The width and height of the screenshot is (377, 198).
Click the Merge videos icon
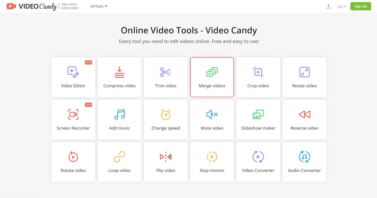pyautogui.click(x=212, y=72)
